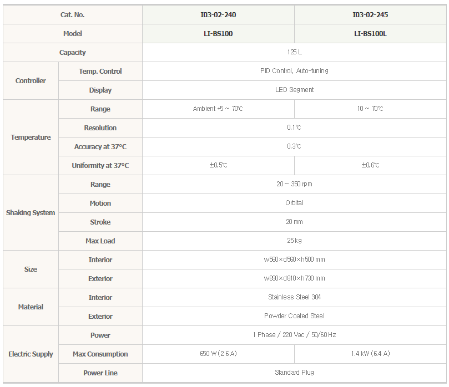The image size is (449, 387).
Task: Select the Ambient +5 ~ 70℃ range cell
Action: [218, 109]
